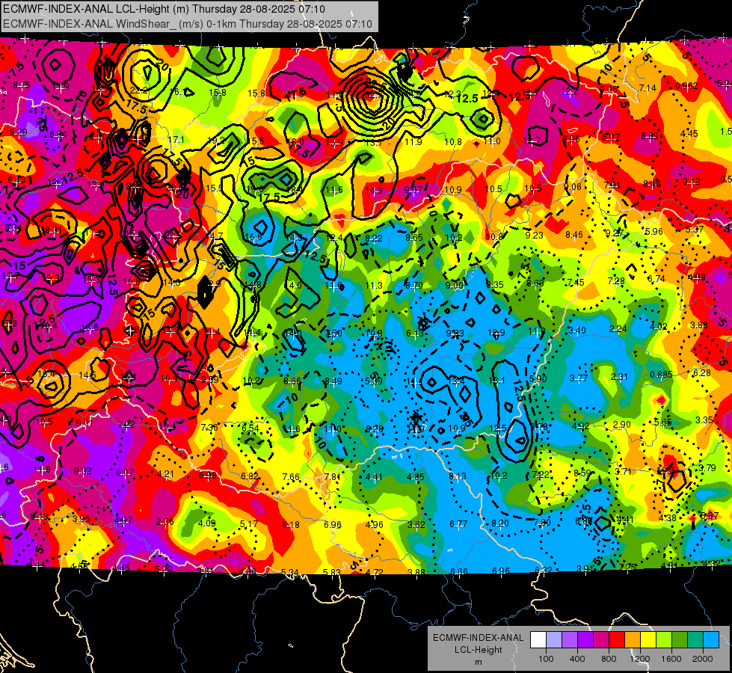This screenshot has width=732, height=673.
Task: Click the 1.50 grid value
Action: [x=333, y=333]
